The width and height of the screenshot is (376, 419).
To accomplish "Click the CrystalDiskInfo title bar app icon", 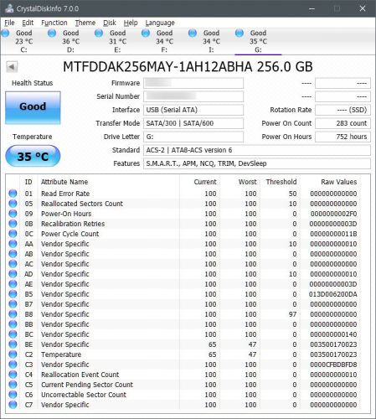I will pyautogui.click(x=9, y=8).
